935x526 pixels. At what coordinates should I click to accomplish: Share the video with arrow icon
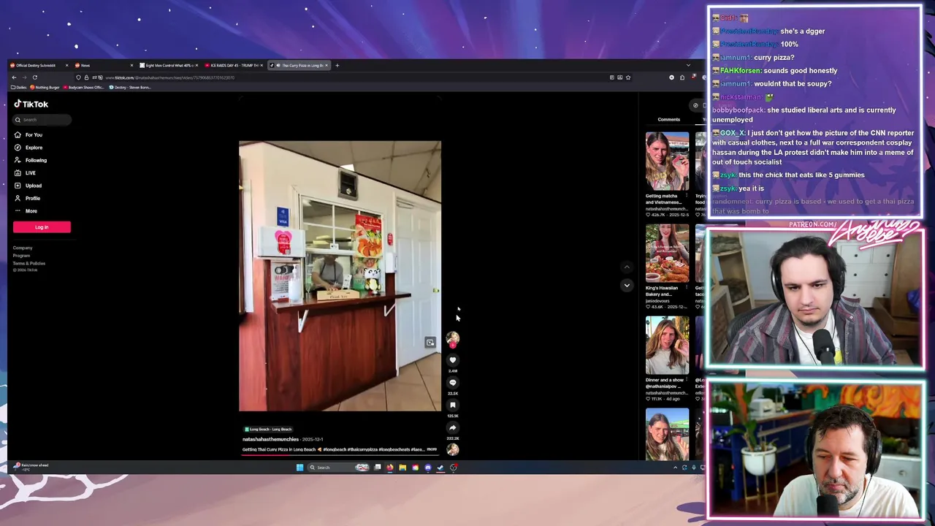point(453,428)
